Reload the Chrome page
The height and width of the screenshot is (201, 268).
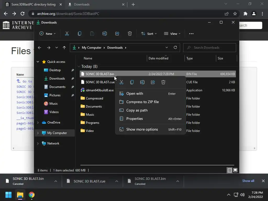23,14
